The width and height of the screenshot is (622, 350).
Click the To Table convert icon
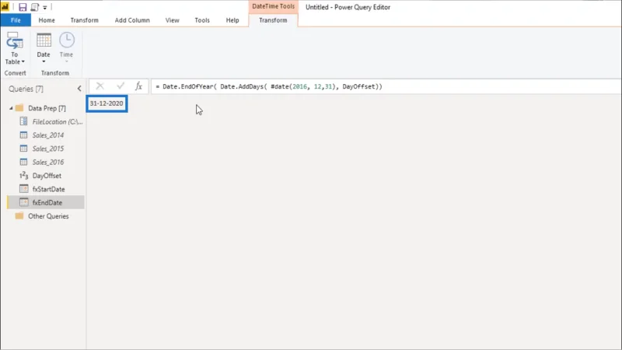(x=14, y=40)
